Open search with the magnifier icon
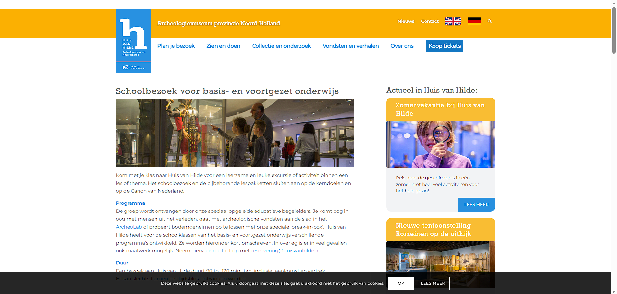617x294 pixels. pyautogui.click(x=490, y=21)
